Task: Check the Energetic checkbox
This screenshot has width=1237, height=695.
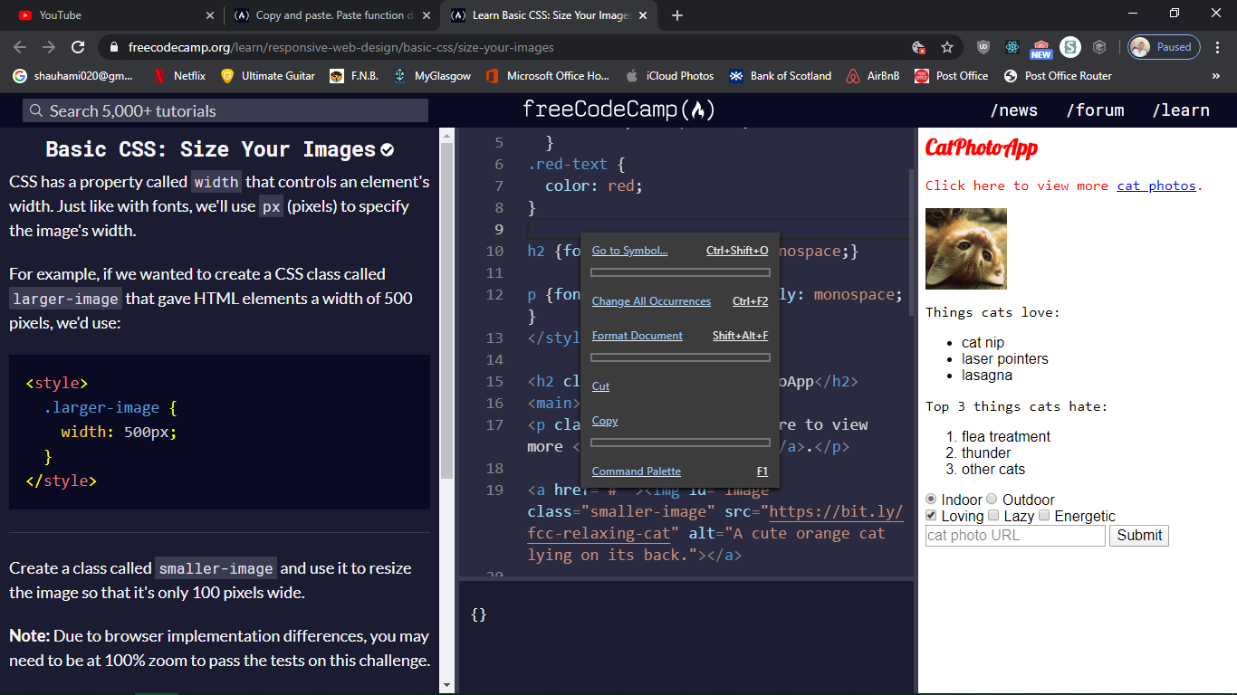Action: (1044, 516)
